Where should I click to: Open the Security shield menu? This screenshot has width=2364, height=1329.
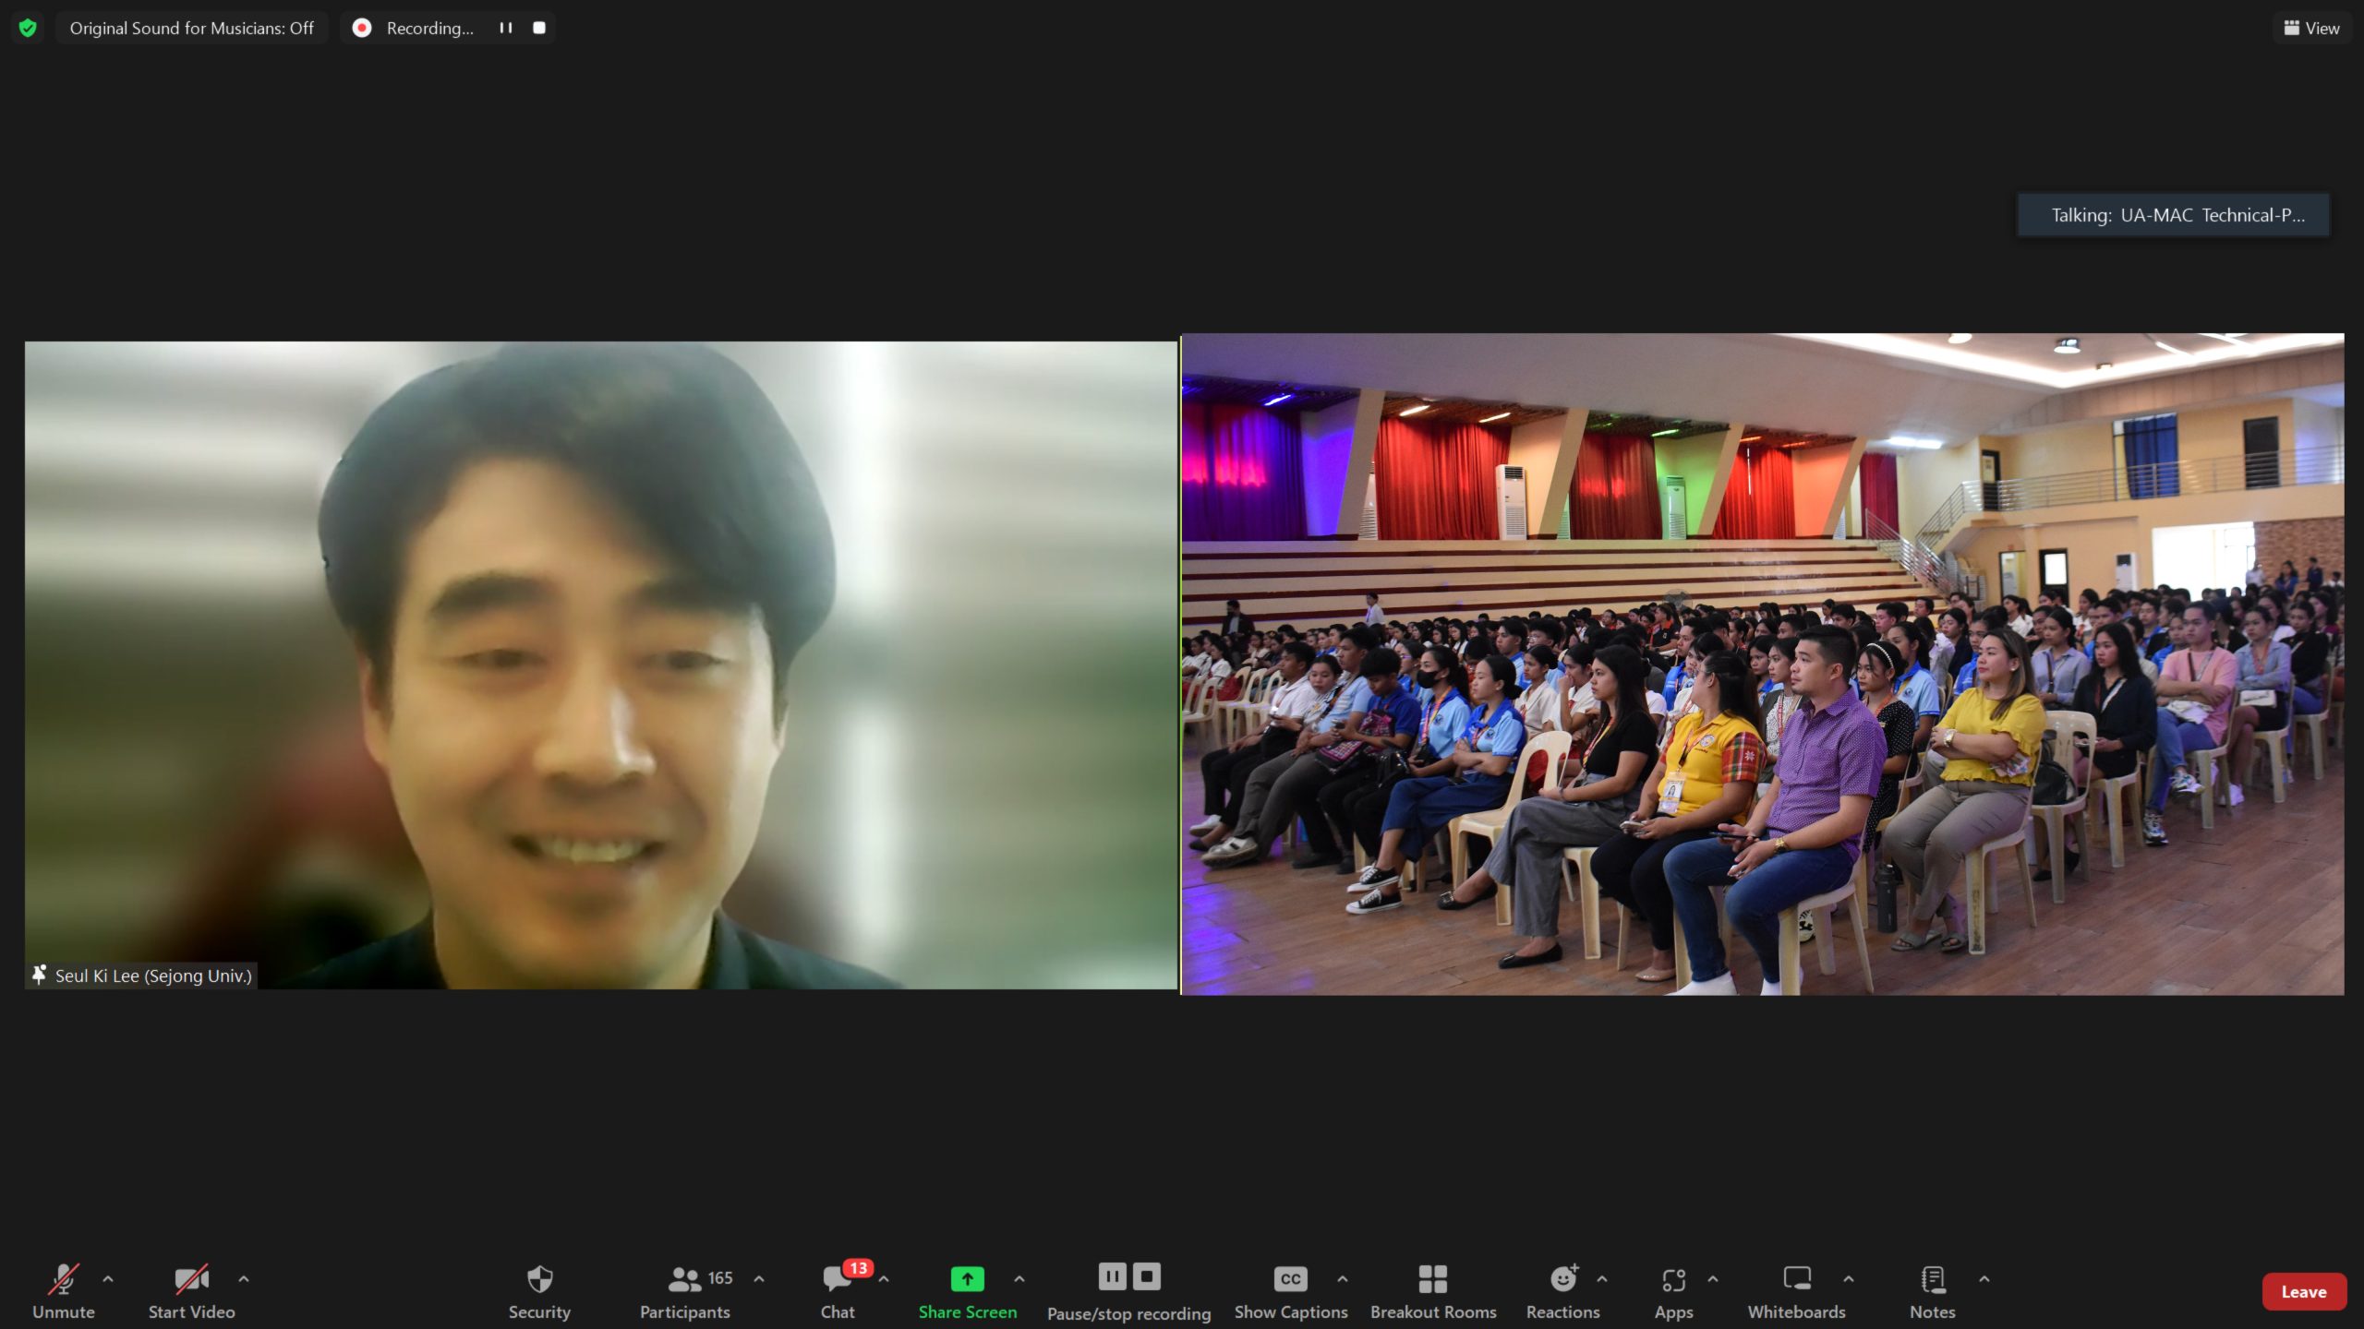click(x=539, y=1291)
